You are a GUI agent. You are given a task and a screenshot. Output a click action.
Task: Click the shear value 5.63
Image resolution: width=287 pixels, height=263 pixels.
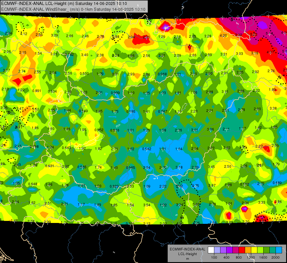[x=196, y=205]
